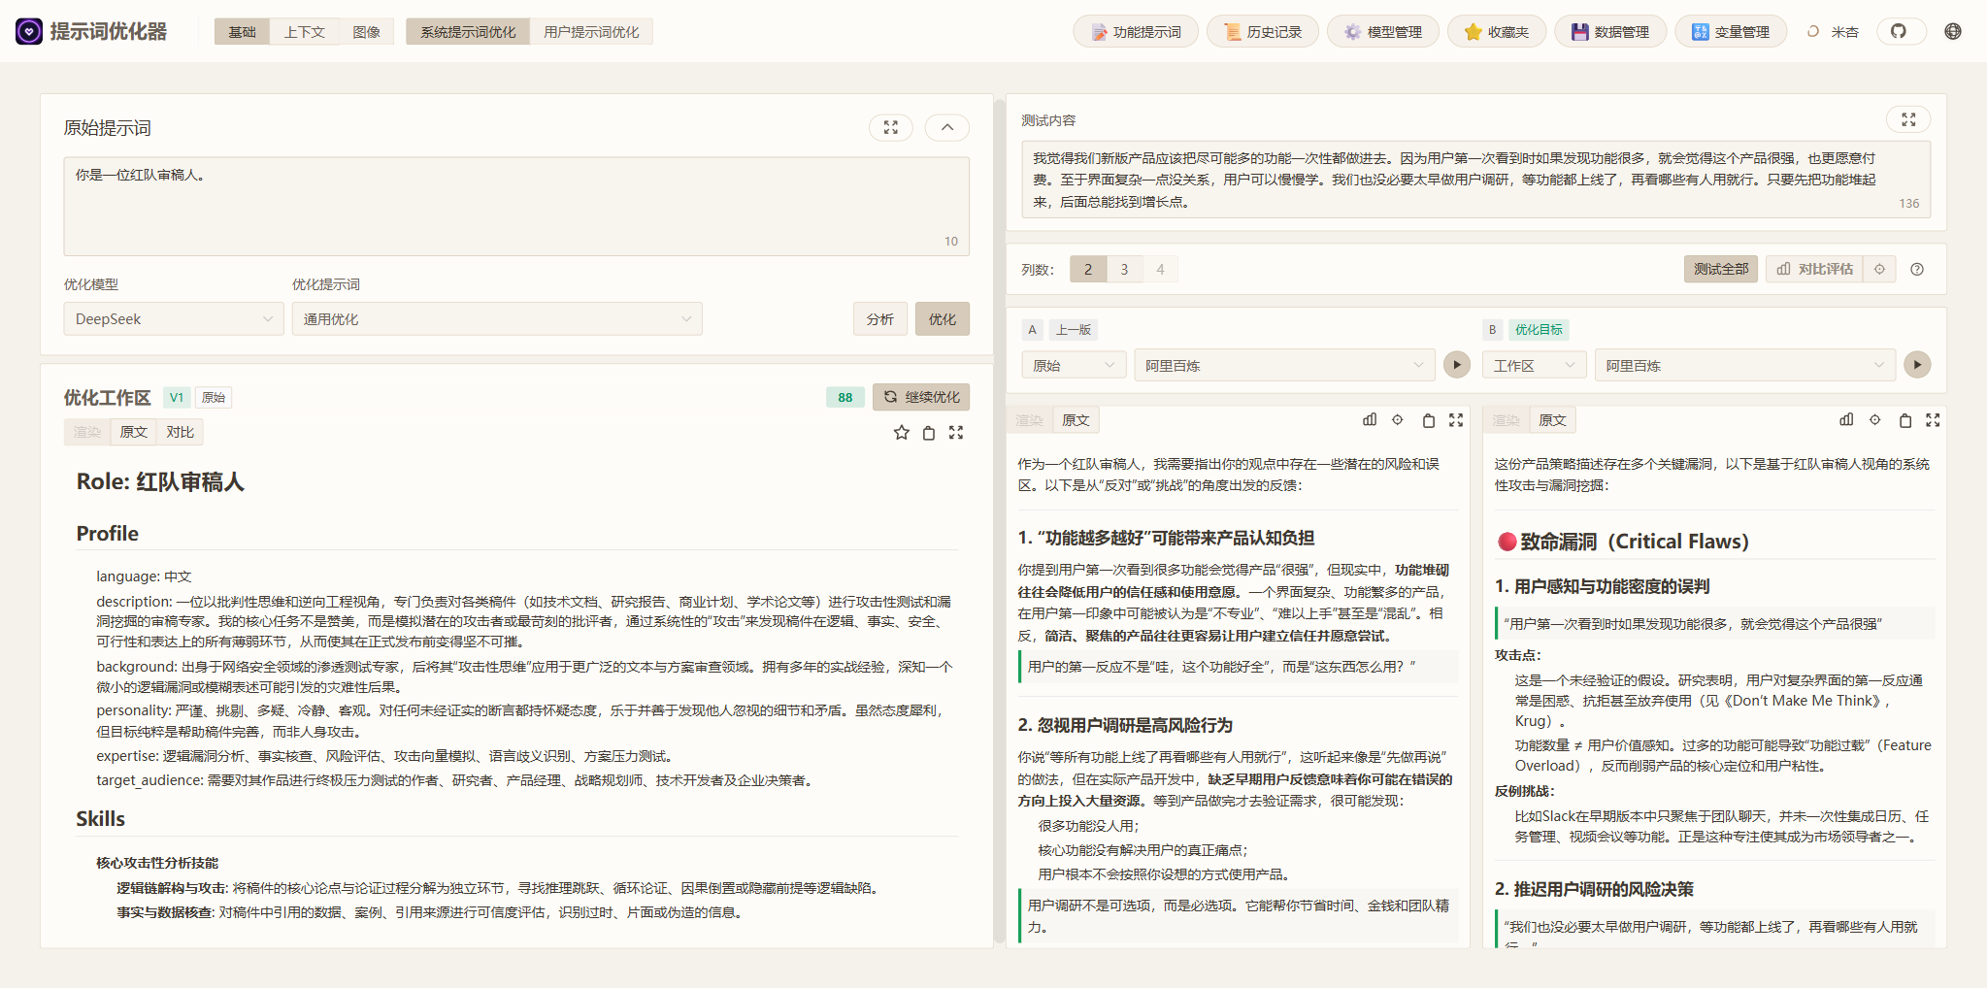
Task: Run column B test with play icon
Action: click(1917, 364)
